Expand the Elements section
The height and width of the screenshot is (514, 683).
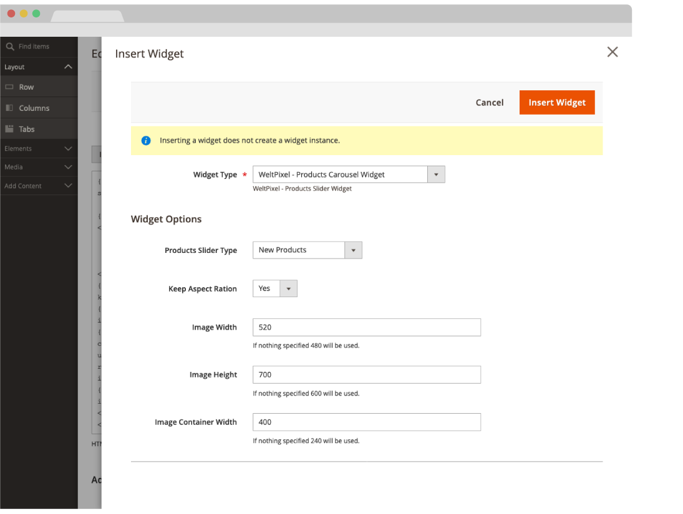[68, 149]
